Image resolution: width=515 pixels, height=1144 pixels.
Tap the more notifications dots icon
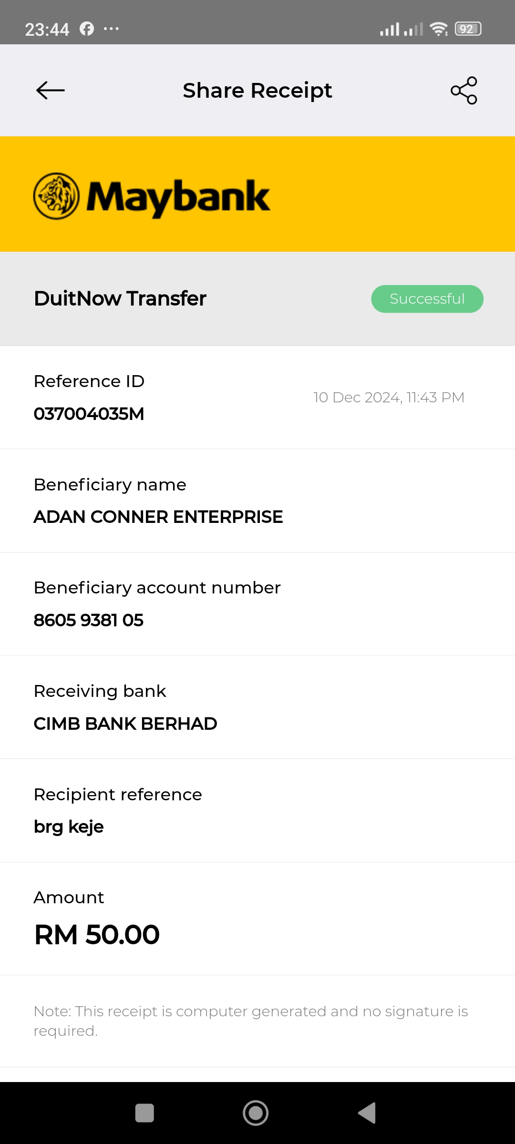pos(111,29)
